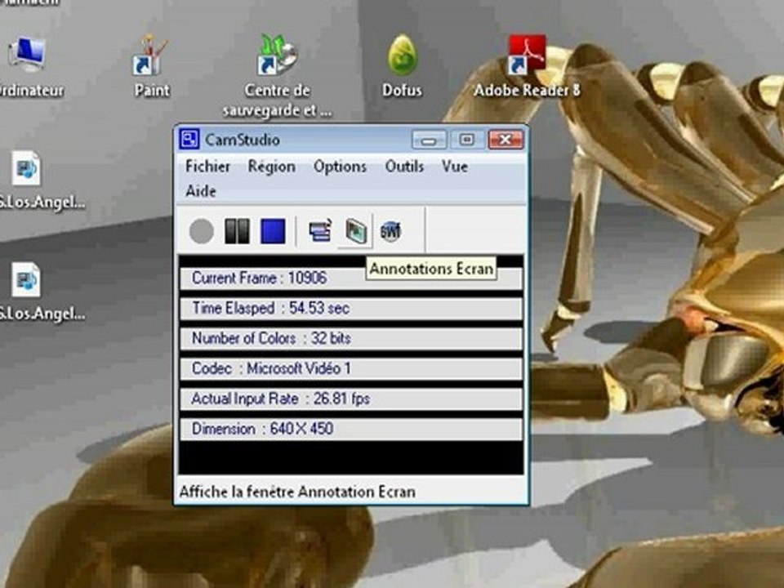This screenshot has width=784, height=588.
Task: Click the Codec : Microsoft Vidéo 1 row
Action: click(x=351, y=369)
